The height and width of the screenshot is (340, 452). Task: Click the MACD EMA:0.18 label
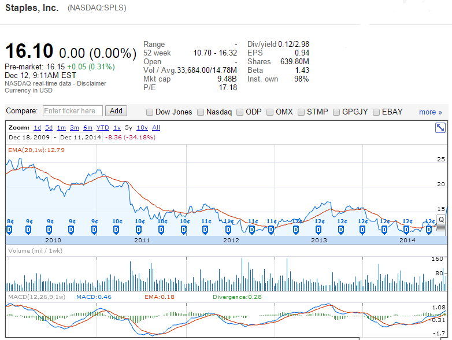pos(160,297)
